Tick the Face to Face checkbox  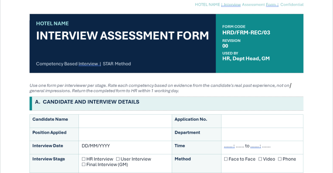click(226, 159)
